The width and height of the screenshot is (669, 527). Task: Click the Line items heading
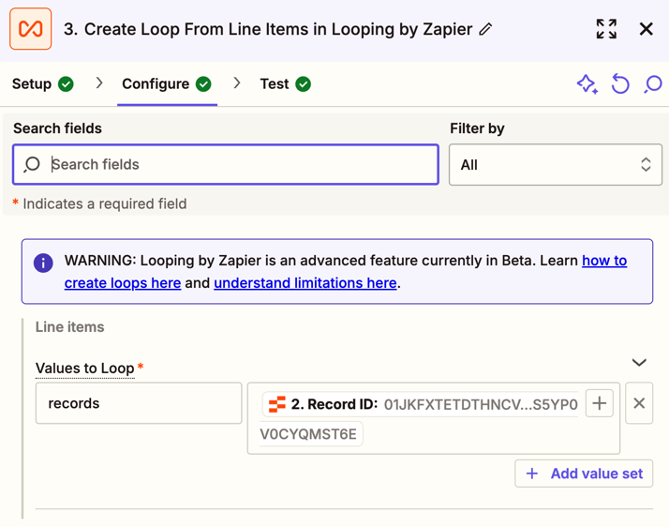click(70, 327)
